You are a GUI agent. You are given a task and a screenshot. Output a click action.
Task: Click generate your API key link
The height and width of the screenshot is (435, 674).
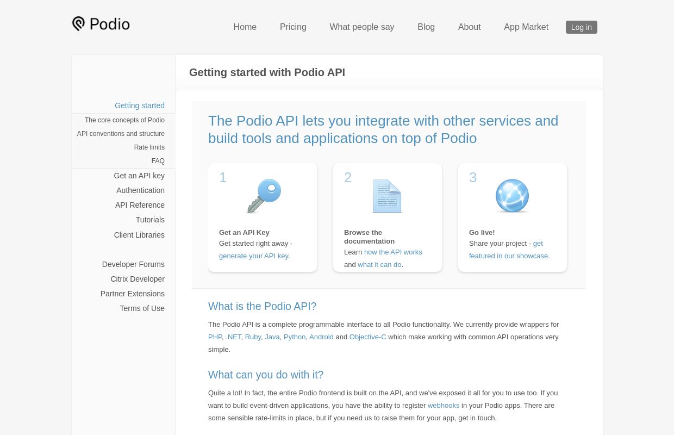[253, 256]
